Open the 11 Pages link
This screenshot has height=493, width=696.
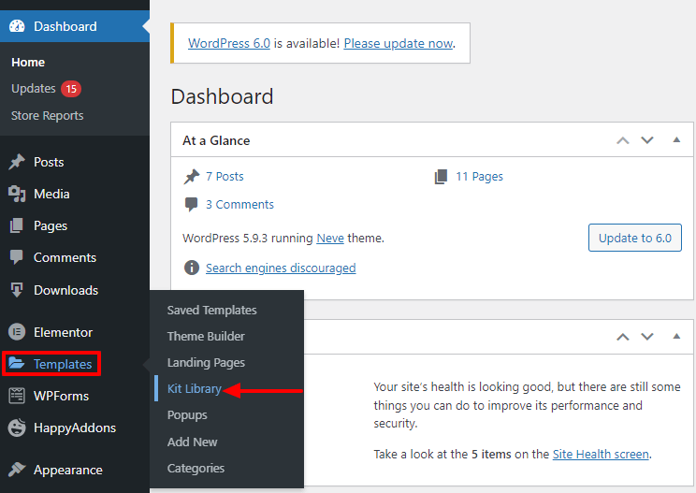479,177
